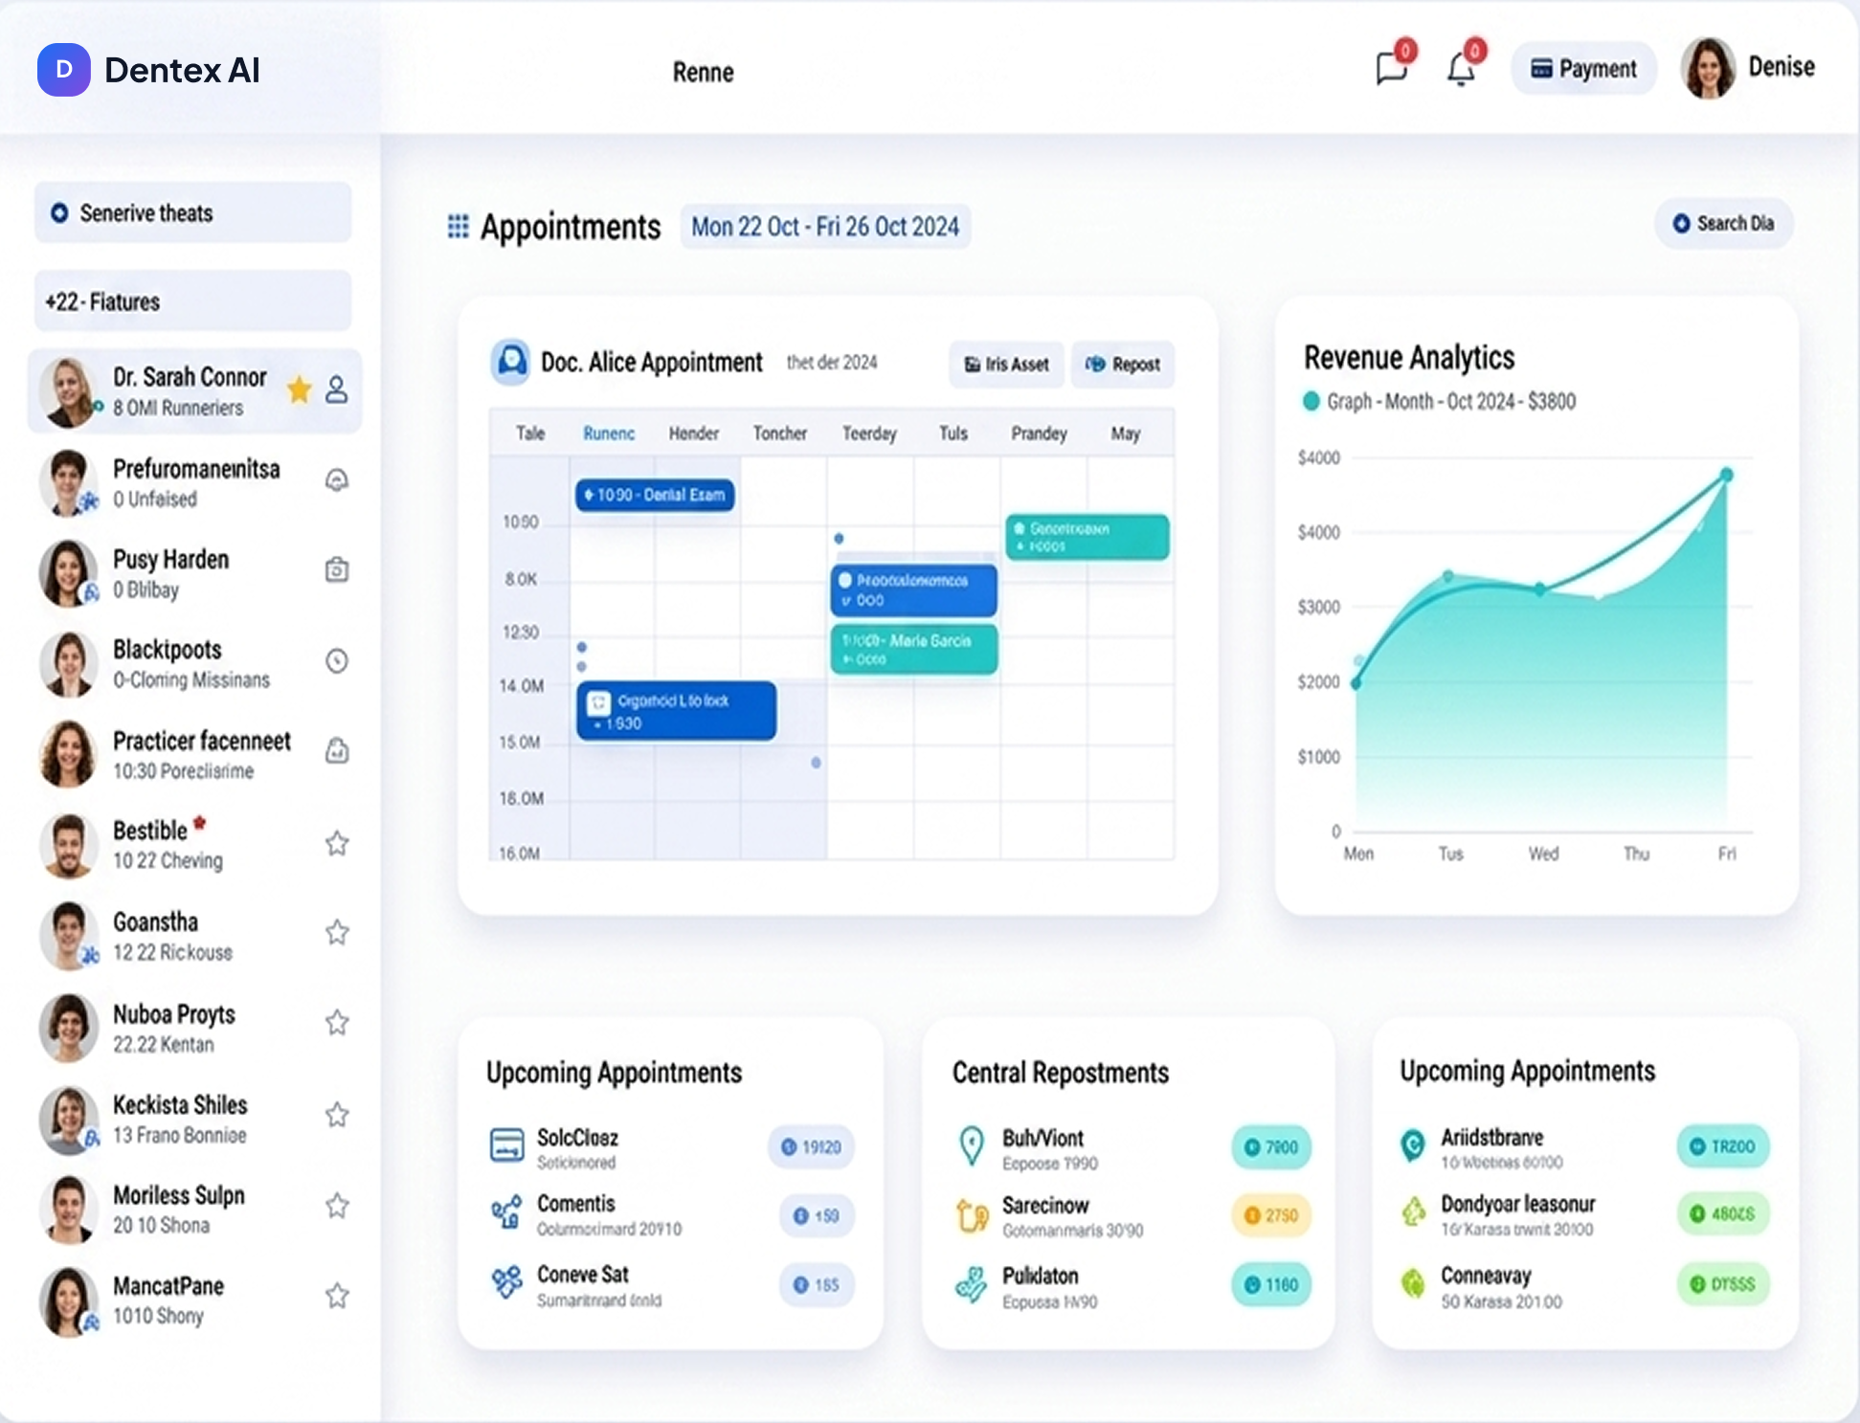Click the Friday data point on revenue chart
The height and width of the screenshot is (1423, 1860).
tap(1726, 475)
